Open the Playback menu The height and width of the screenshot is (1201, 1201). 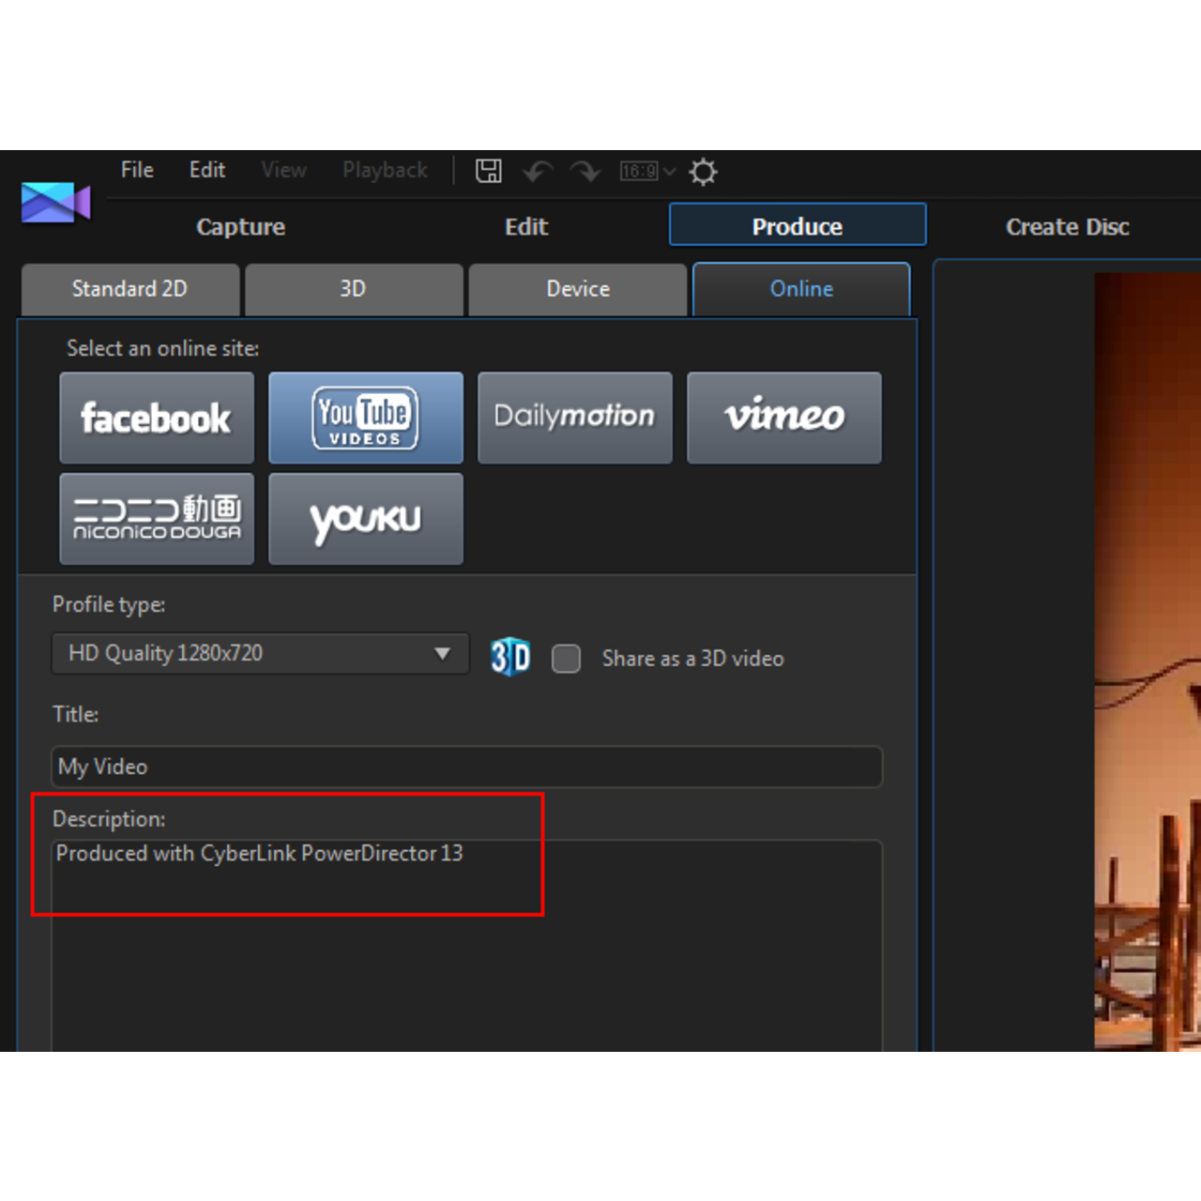(x=384, y=170)
